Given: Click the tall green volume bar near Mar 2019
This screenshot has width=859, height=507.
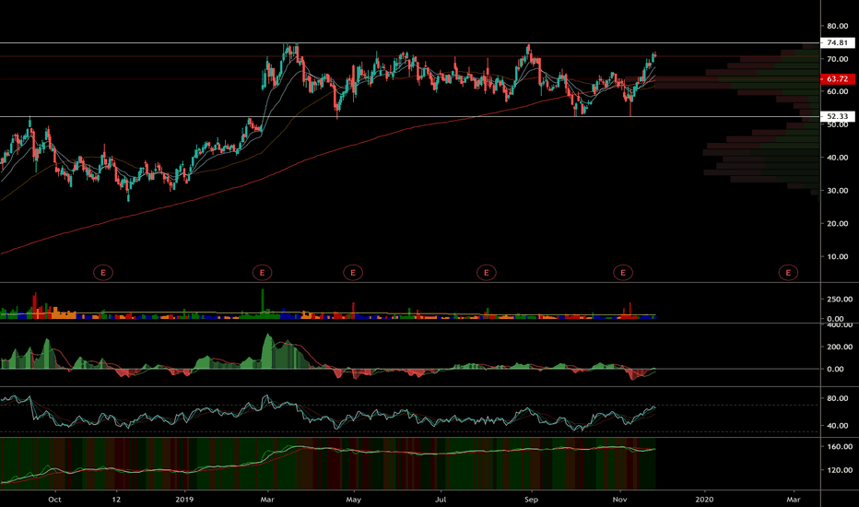Looking at the screenshot, I should point(263,303).
